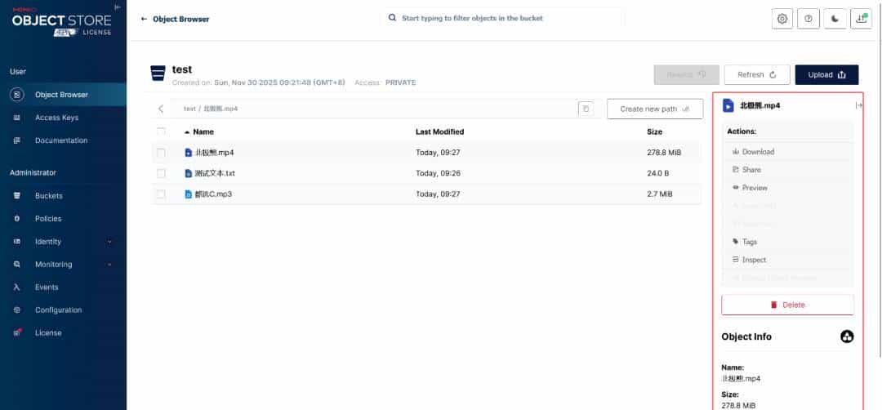Screen dimensions: 882x410
Task: Click file icon of 测试文本.txt row
Action: [x=189, y=173]
